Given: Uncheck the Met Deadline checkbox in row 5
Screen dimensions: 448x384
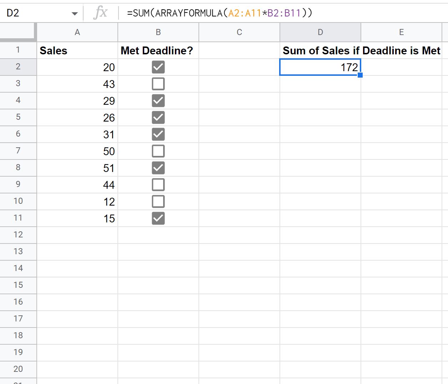Looking at the screenshot, I should (x=158, y=117).
